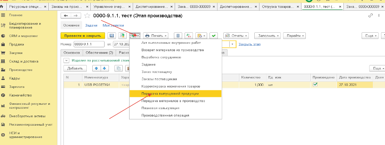Open document structure list icon

[178, 35]
